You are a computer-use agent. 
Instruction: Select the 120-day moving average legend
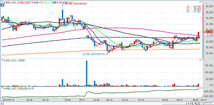(60, 3)
